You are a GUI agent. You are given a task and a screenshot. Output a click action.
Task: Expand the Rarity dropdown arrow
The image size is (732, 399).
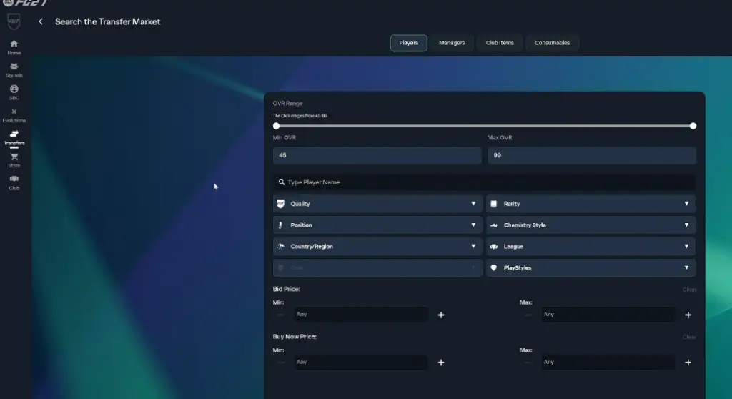tap(687, 204)
